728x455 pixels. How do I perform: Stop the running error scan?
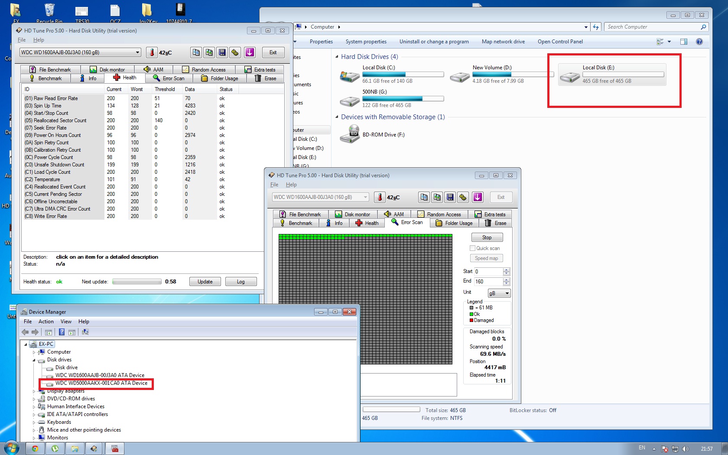click(487, 237)
